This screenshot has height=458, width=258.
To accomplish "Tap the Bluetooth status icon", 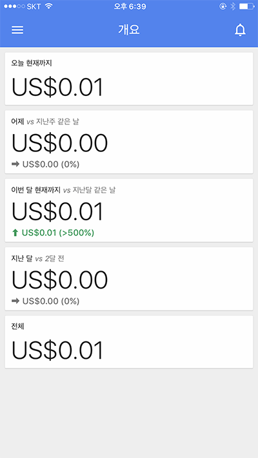I will [233, 6].
